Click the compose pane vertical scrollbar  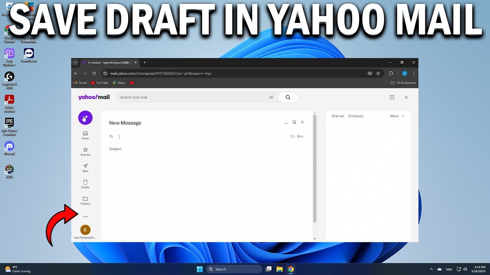click(x=315, y=168)
